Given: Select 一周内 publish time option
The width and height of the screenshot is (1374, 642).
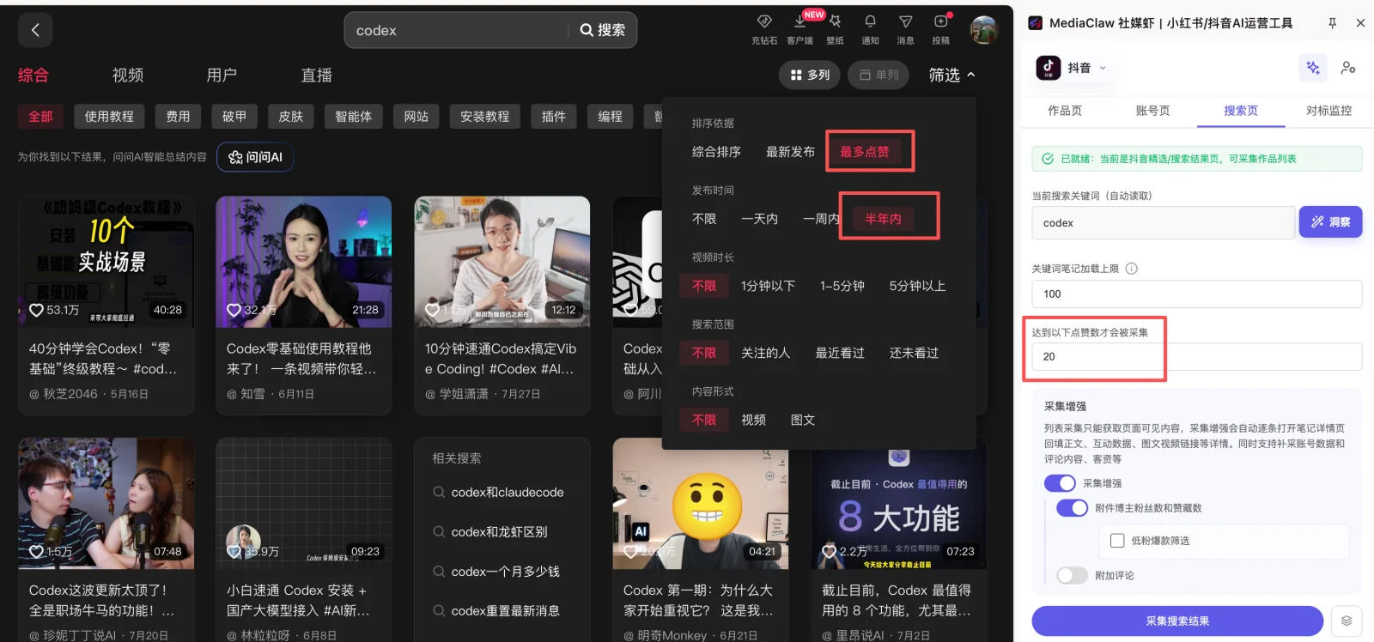Looking at the screenshot, I should click(821, 219).
